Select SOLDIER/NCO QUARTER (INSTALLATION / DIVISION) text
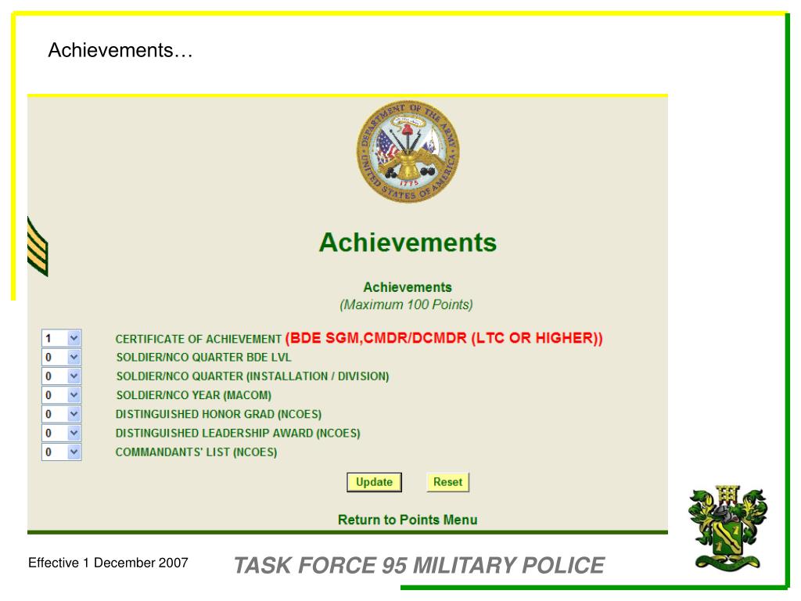Screen dimensions: 801x601 [253, 376]
